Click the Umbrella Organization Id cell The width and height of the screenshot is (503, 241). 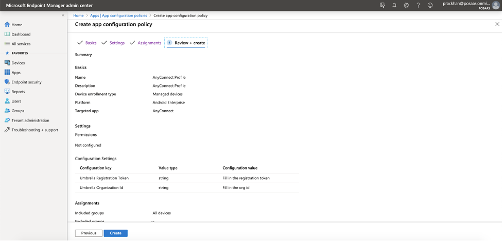click(x=101, y=188)
